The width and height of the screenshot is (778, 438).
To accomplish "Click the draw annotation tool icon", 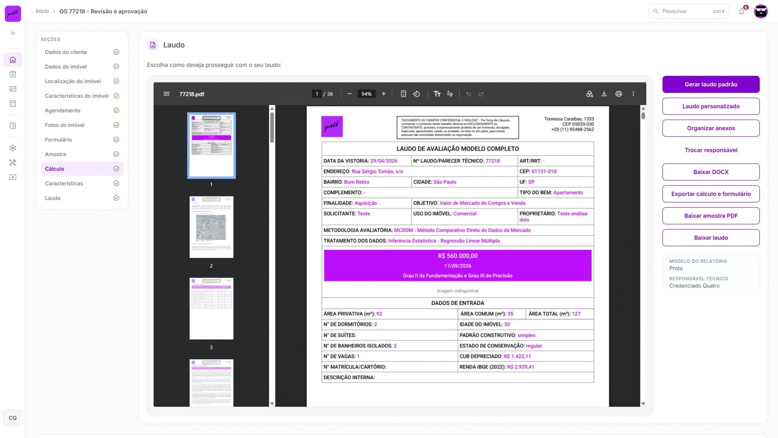I will point(450,94).
